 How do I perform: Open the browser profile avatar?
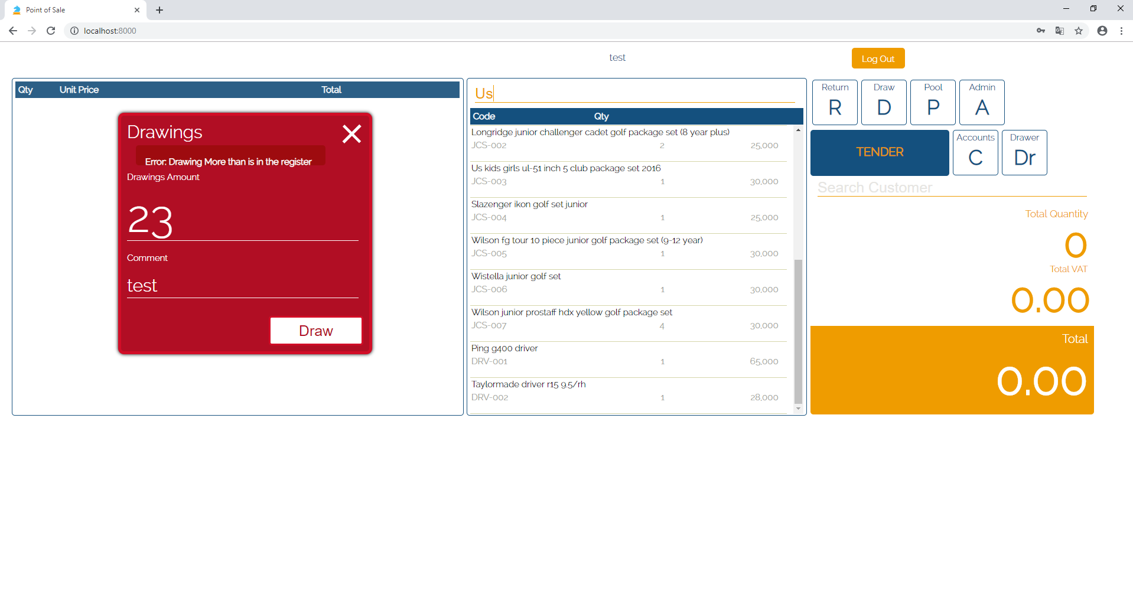tap(1102, 31)
